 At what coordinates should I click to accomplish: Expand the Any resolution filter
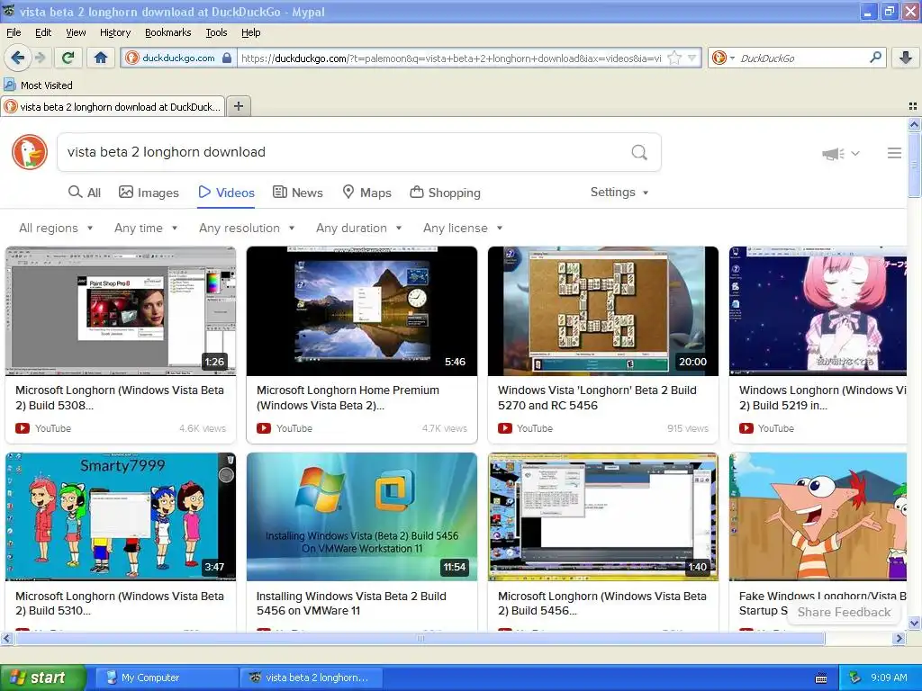[x=247, y=228]
